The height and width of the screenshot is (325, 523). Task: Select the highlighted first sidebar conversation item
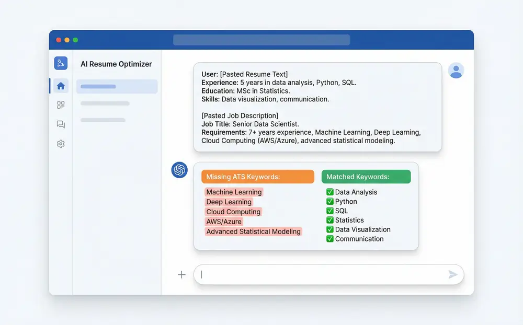tap(117, 86)
